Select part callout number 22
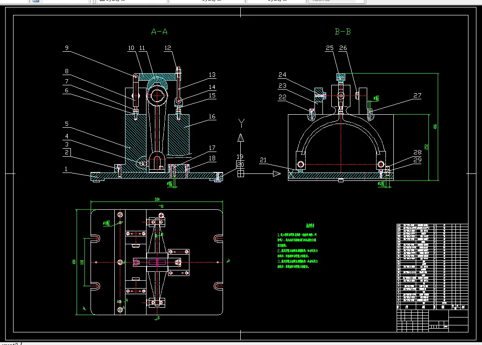The image size is (482, 345). pyautogui.click(x=282, y=97)
